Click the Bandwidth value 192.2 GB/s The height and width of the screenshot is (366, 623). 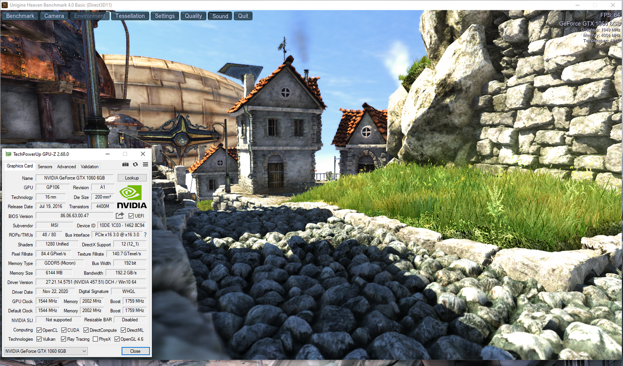point(126,272)
